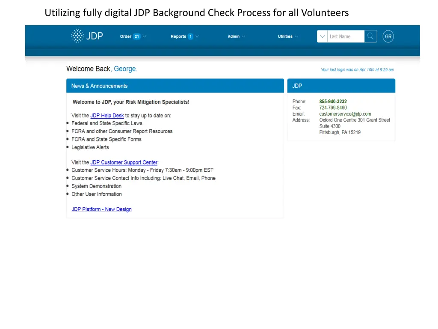Image resolution: width=438 pixels, height=329 pixels.
Task: Click the 'Oxford One Centre 301 Grant Street' line
Action: [x=355, y=120]
